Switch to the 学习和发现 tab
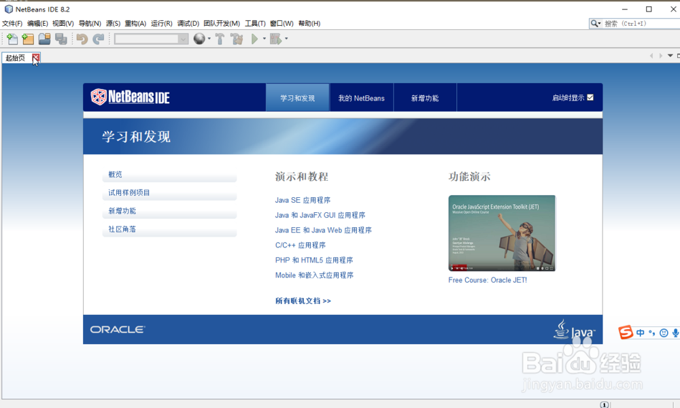 (x=298, y=98)
